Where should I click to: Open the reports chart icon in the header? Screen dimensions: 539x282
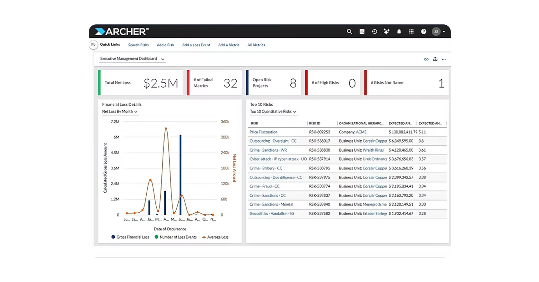(362, 32)
